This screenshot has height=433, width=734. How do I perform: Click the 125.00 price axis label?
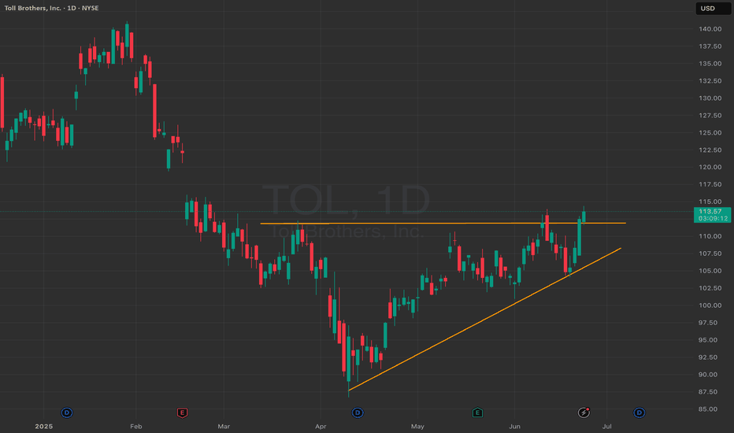click(x=710, y=133)
